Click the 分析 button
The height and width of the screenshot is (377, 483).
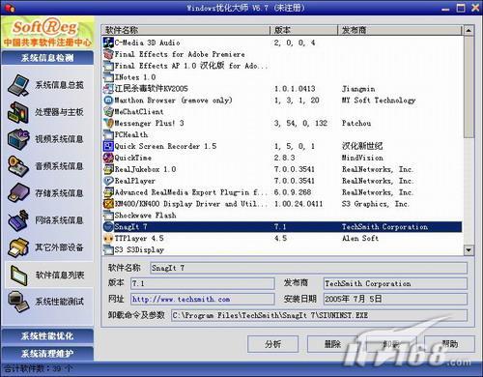(x=272, y=344)
